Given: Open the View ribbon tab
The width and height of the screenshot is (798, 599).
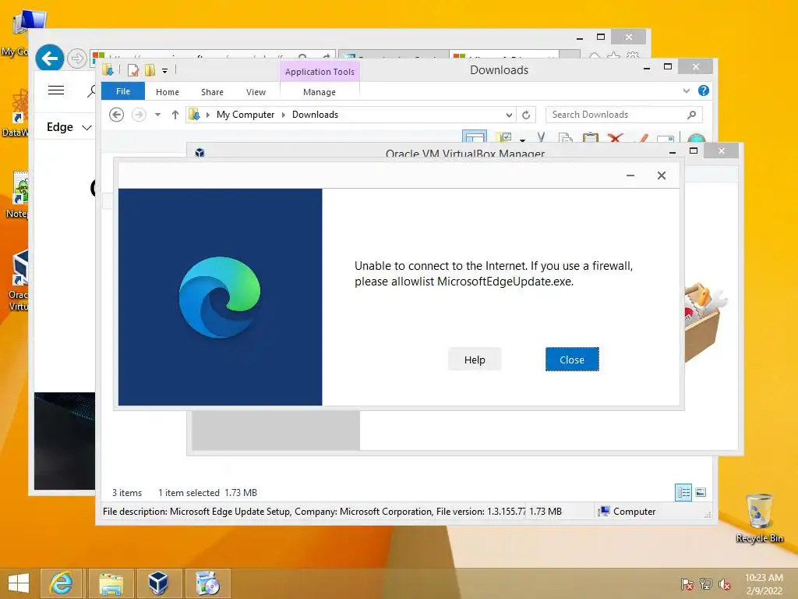Looking at the screenshot, I should 256,92.
